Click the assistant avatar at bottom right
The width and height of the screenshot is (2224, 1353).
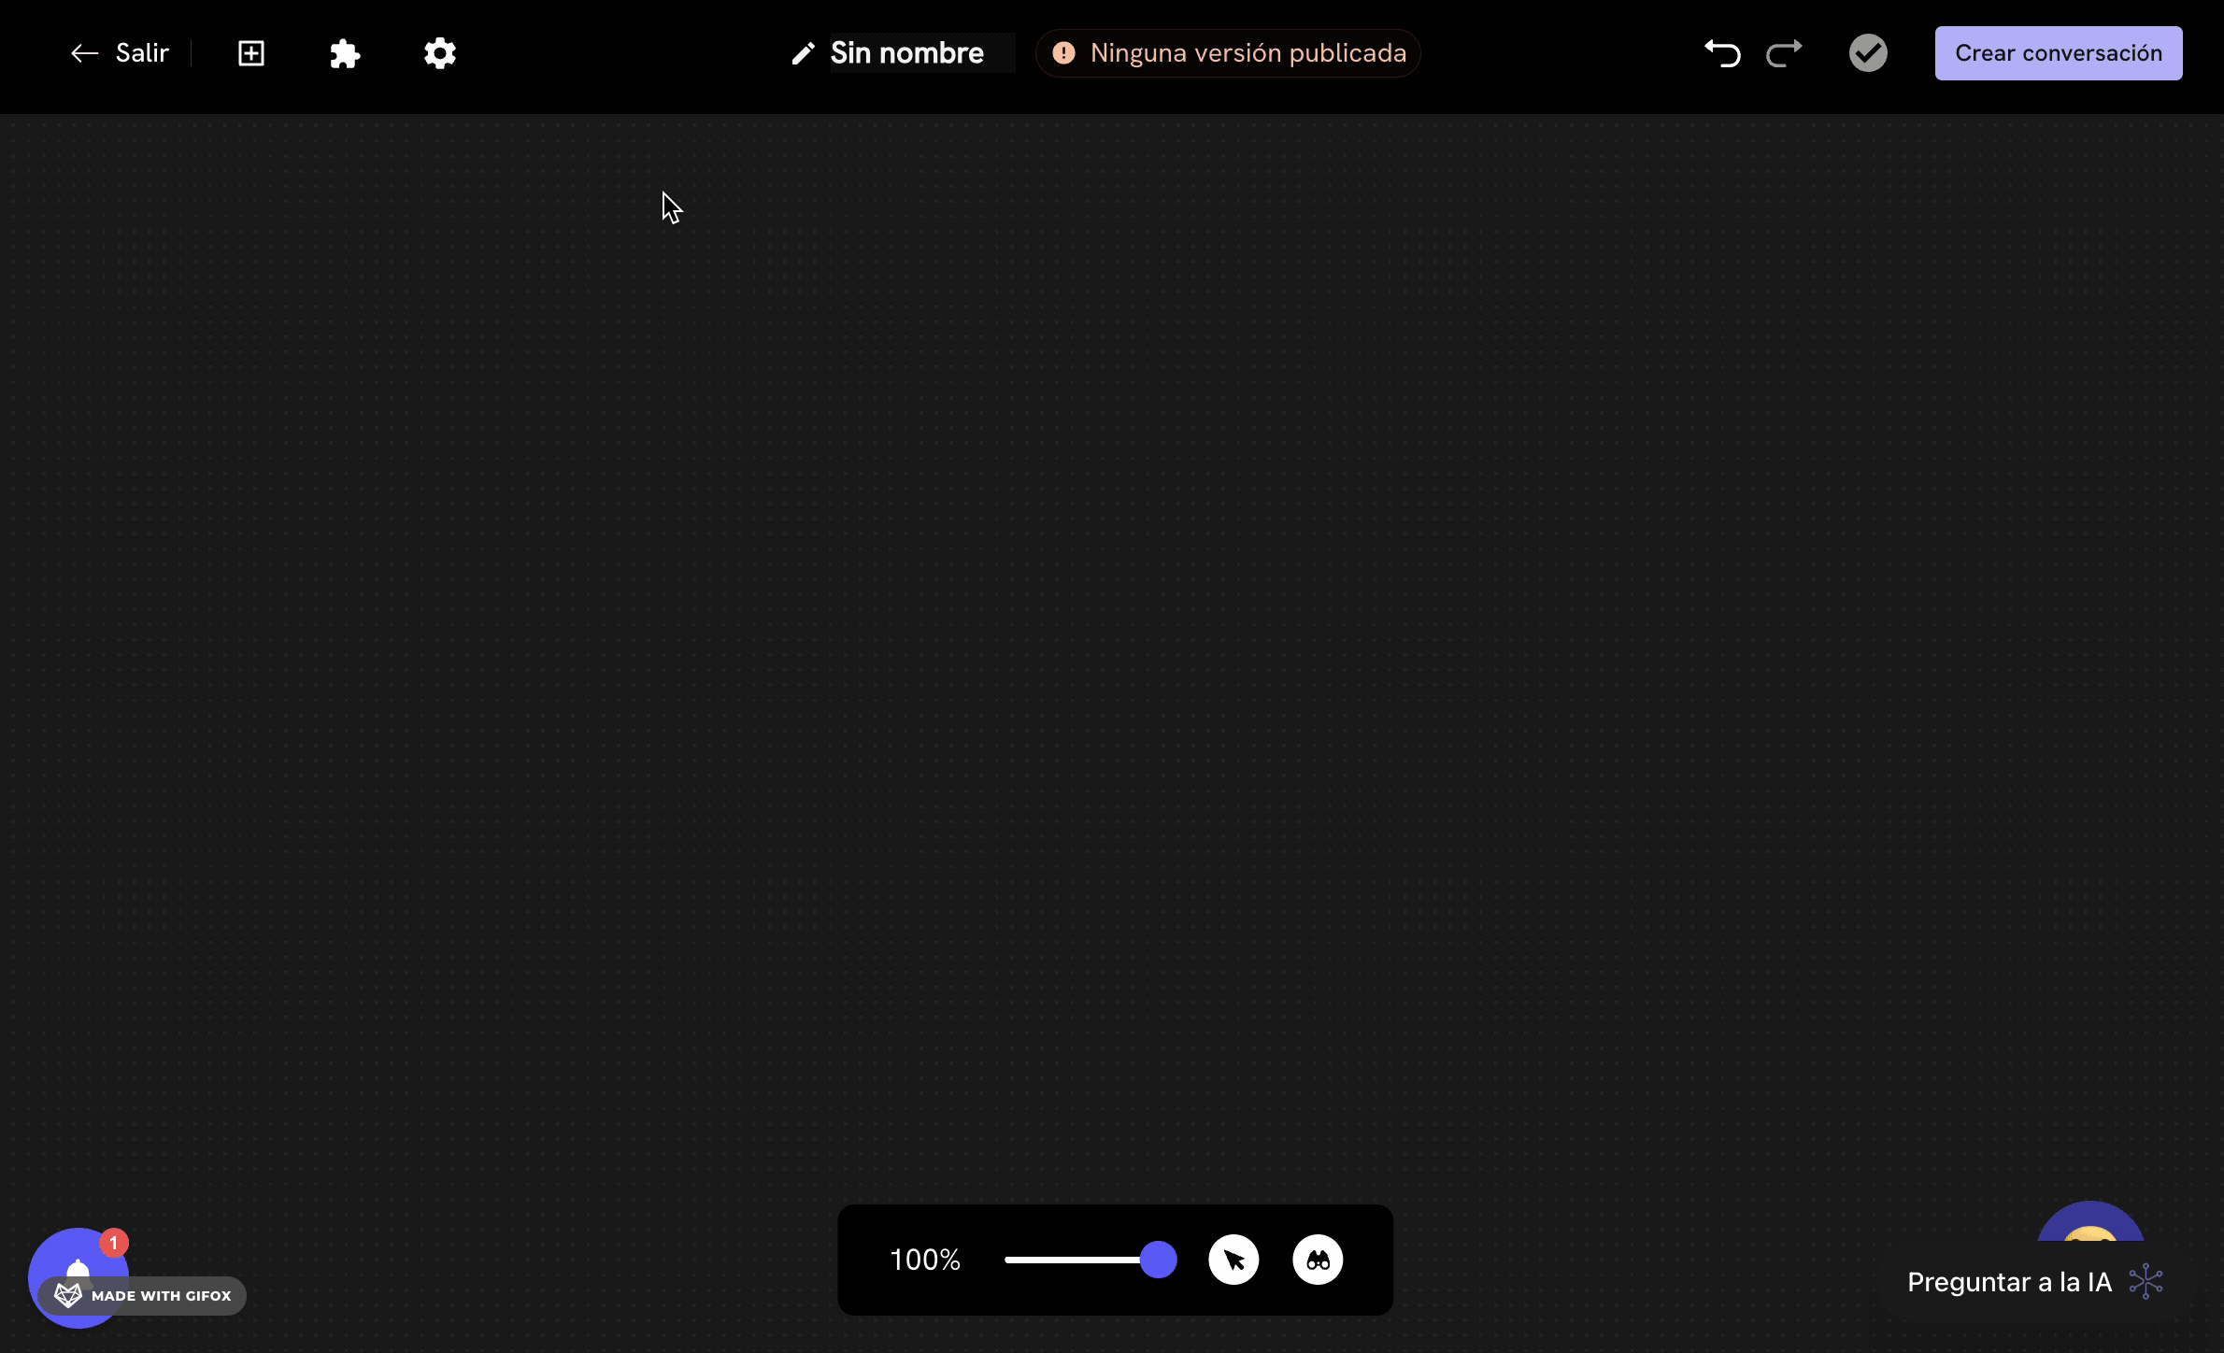coord(2090,1224)
